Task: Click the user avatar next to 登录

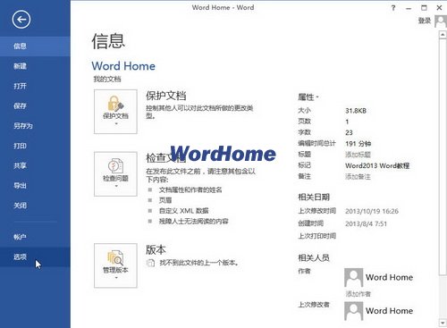Action: (441, 21)
